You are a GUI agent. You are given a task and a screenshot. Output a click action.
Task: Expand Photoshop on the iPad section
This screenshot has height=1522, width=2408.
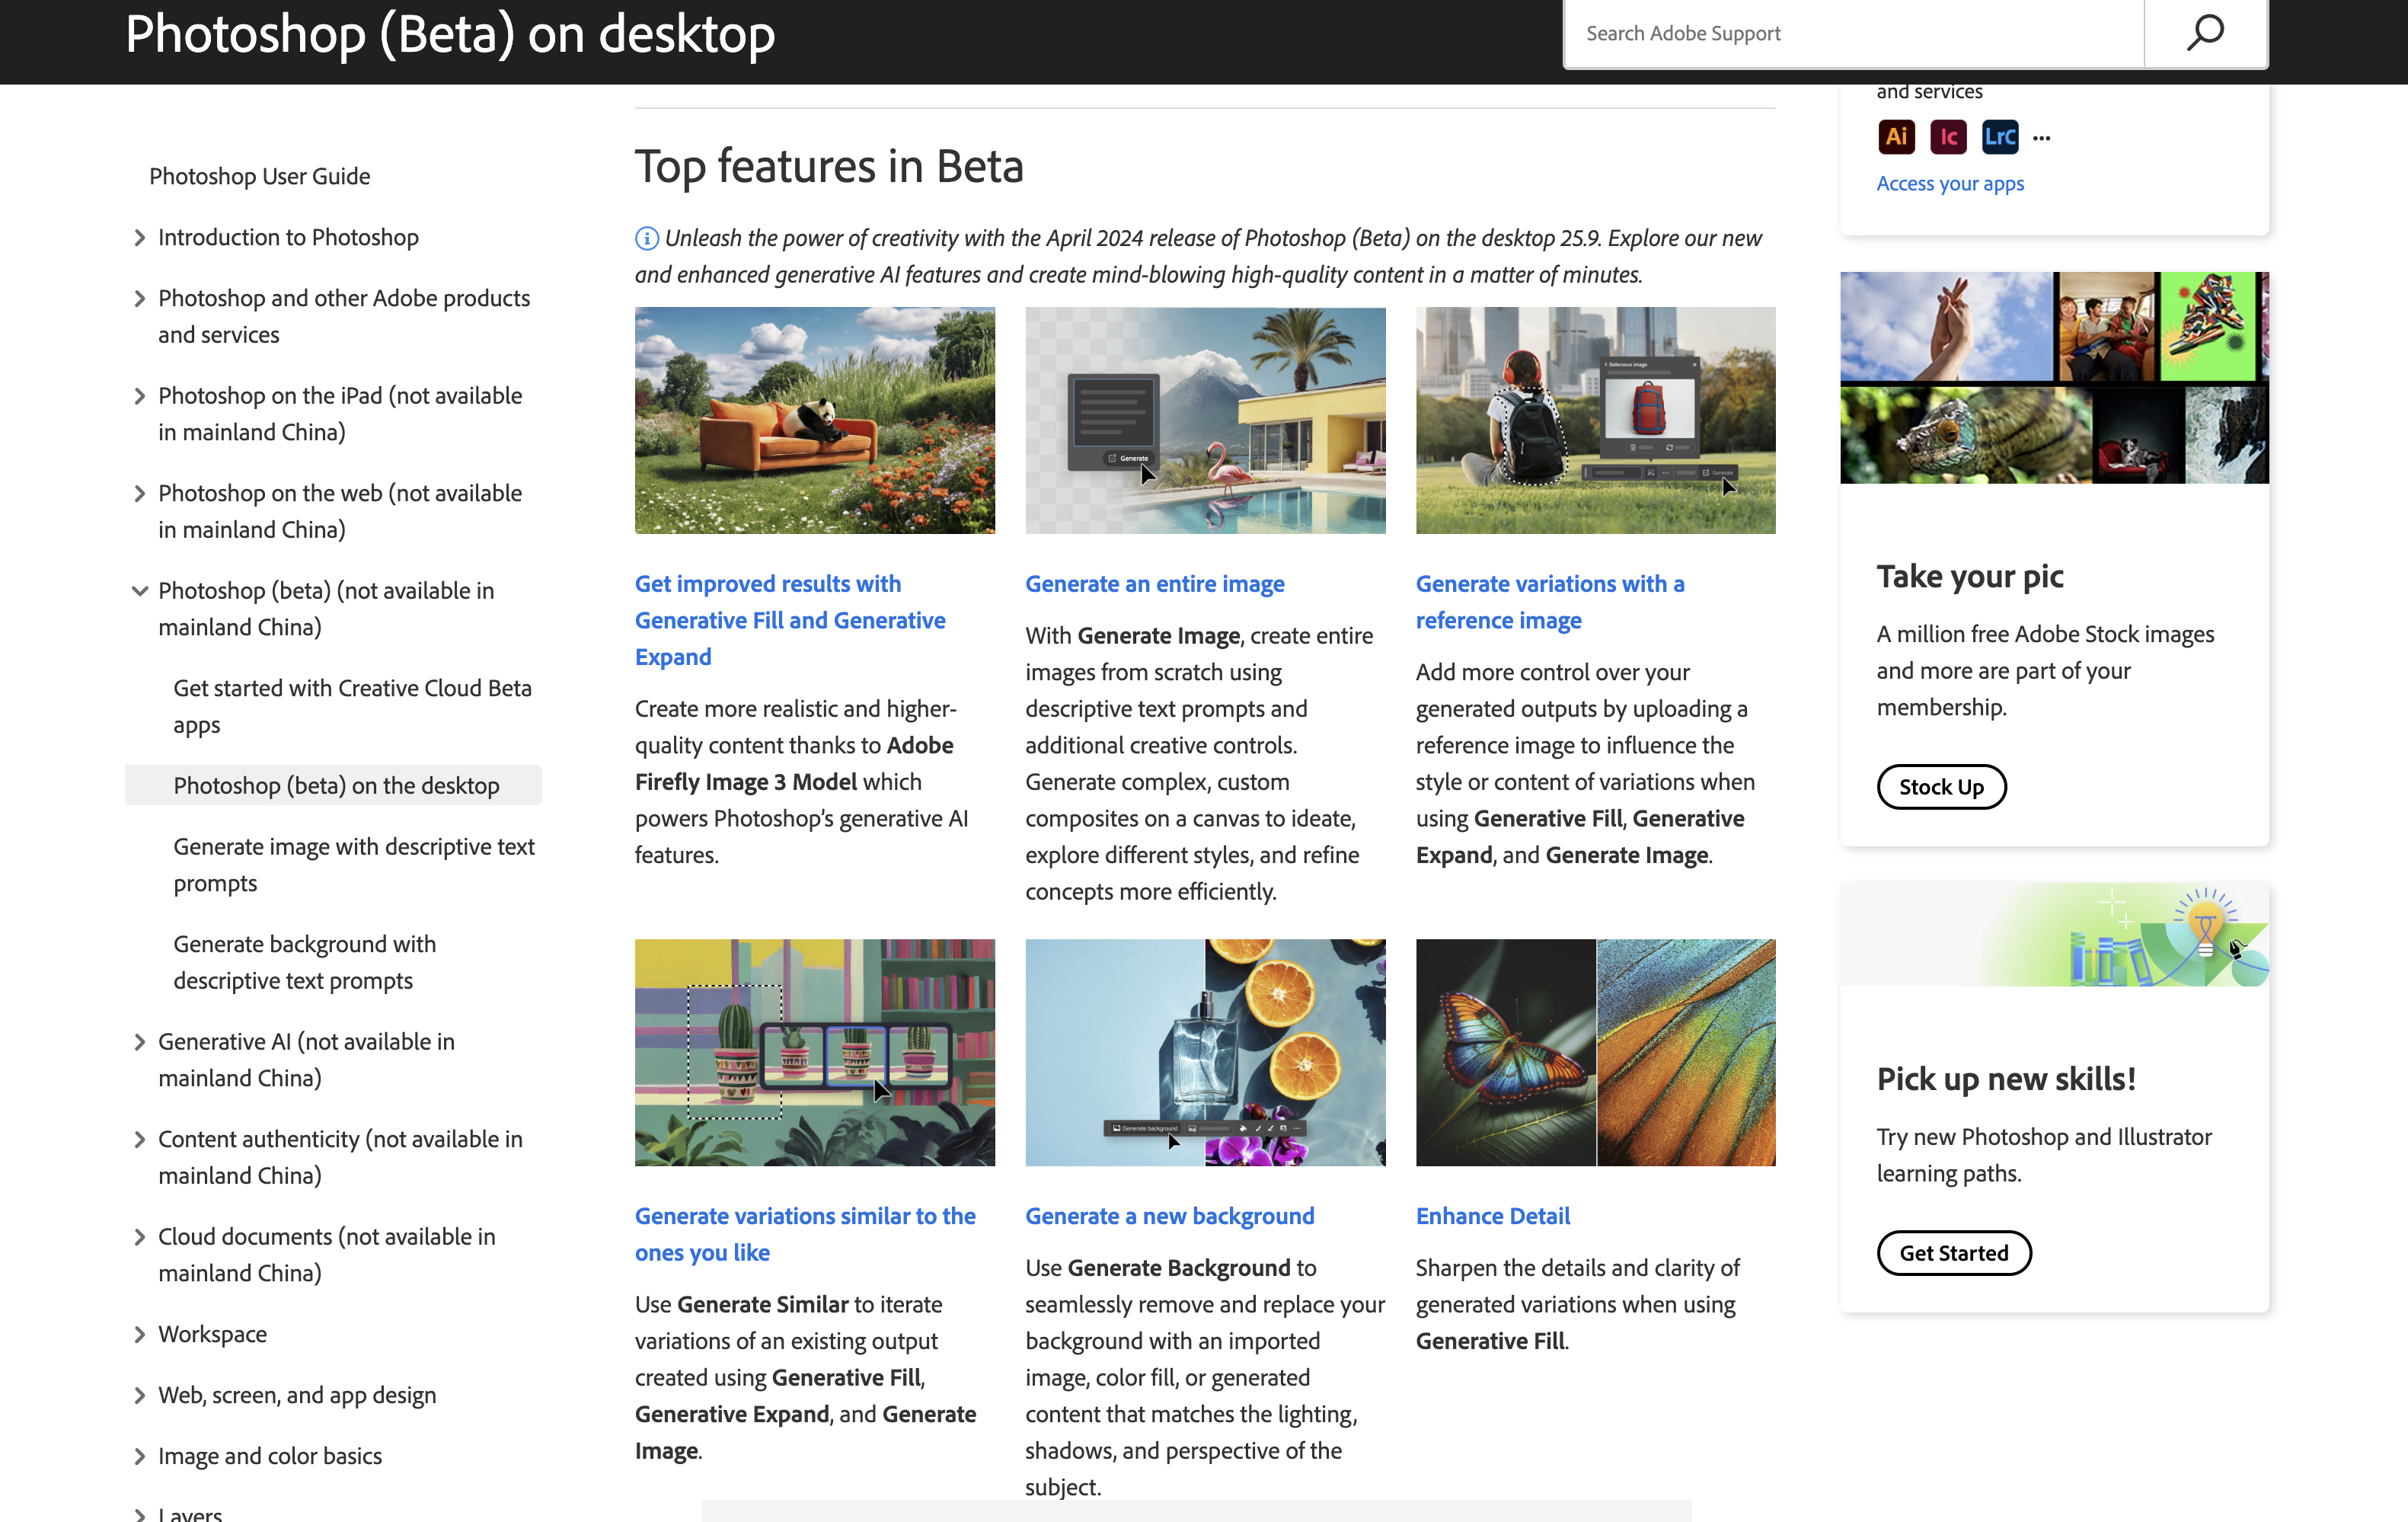click(x=139, y=396)
